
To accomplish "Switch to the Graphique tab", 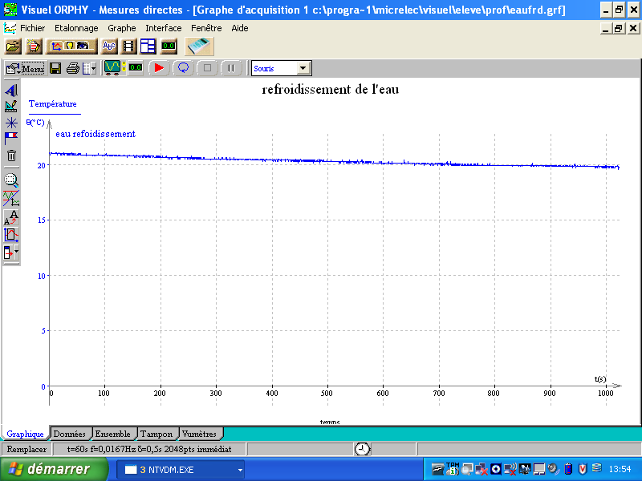I will 25,434.
